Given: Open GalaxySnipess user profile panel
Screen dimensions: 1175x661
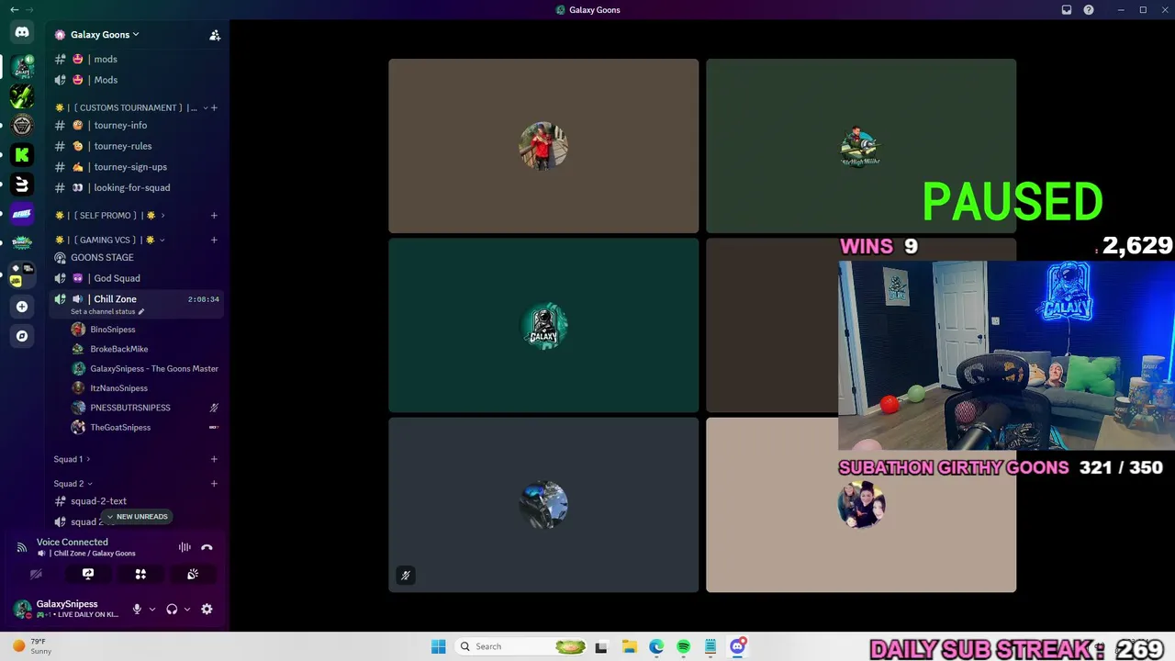Looking at the screenshot, I should point(68,609).
